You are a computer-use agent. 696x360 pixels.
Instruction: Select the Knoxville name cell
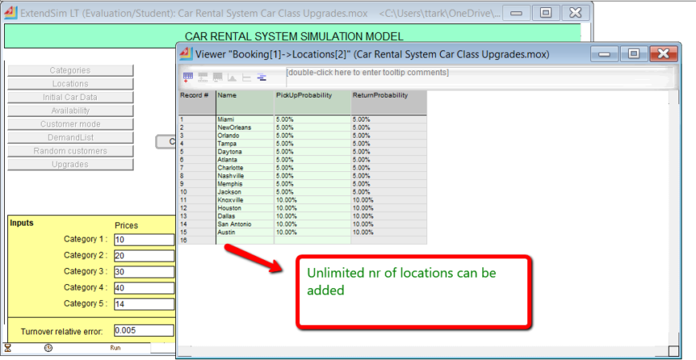point(245,200)
